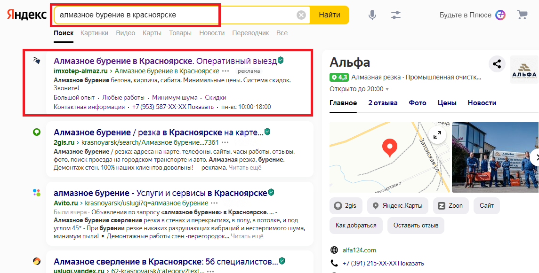Screen dimensions: 539x273
Task: Expand opening hours 'Открыто до 20:00'
Action: 359,89
